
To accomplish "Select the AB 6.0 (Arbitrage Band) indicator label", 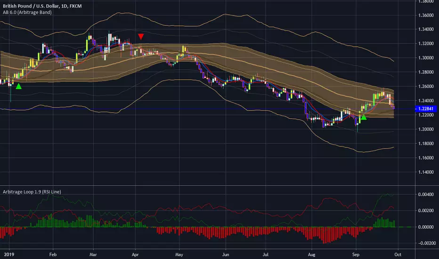I will coord(27,12).
